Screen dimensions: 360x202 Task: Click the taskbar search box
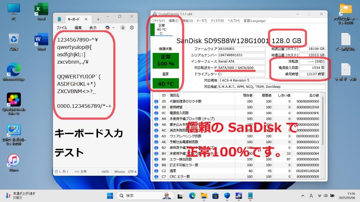tap(146, 196)
